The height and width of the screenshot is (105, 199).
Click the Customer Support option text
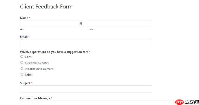pos(37,63)
